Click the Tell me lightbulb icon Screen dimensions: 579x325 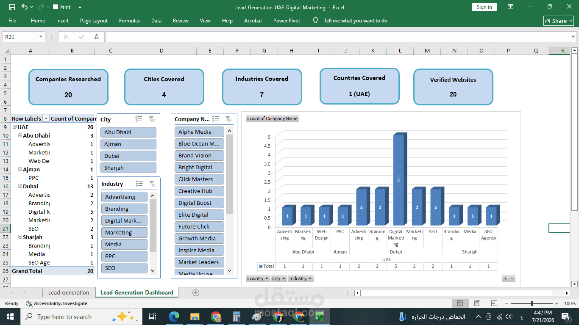(x=315, y=21)
